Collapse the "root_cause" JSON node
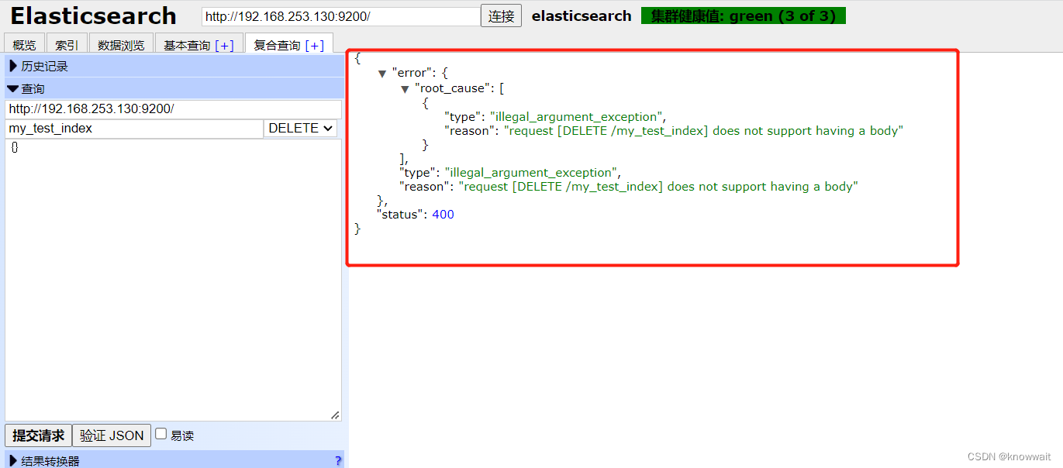The width and height of the screenshot is (1063, 468). [405, 89]
